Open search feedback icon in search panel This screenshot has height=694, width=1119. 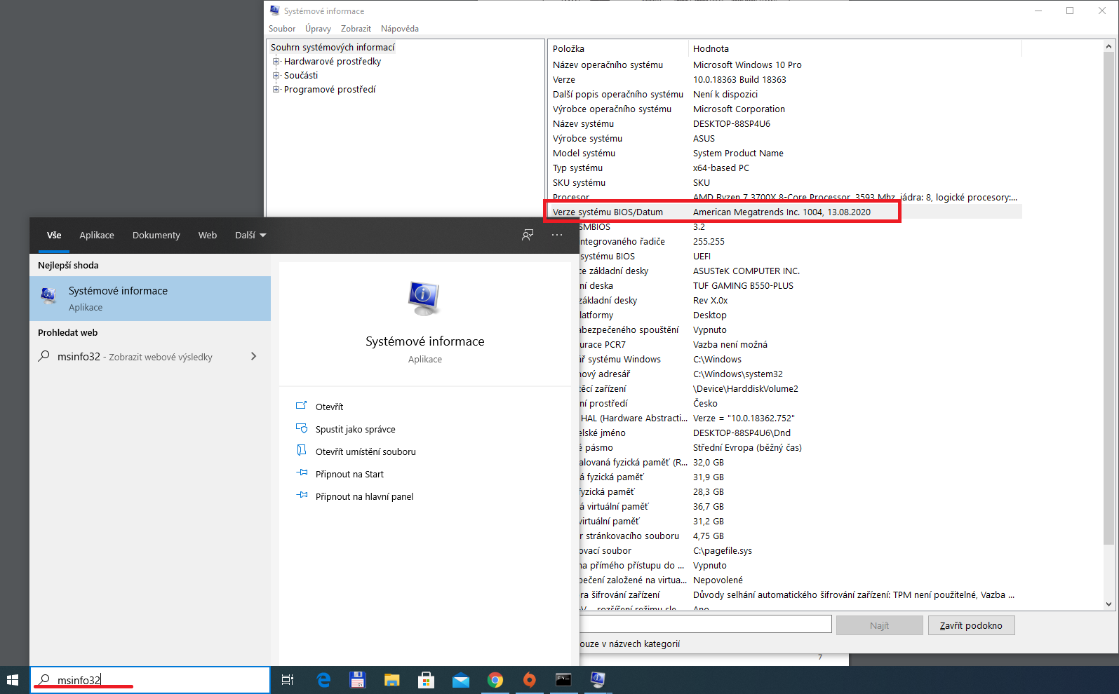[x=528, y=235]
